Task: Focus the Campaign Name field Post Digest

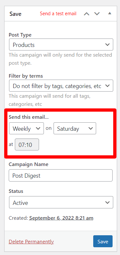Action: (61, 175)
